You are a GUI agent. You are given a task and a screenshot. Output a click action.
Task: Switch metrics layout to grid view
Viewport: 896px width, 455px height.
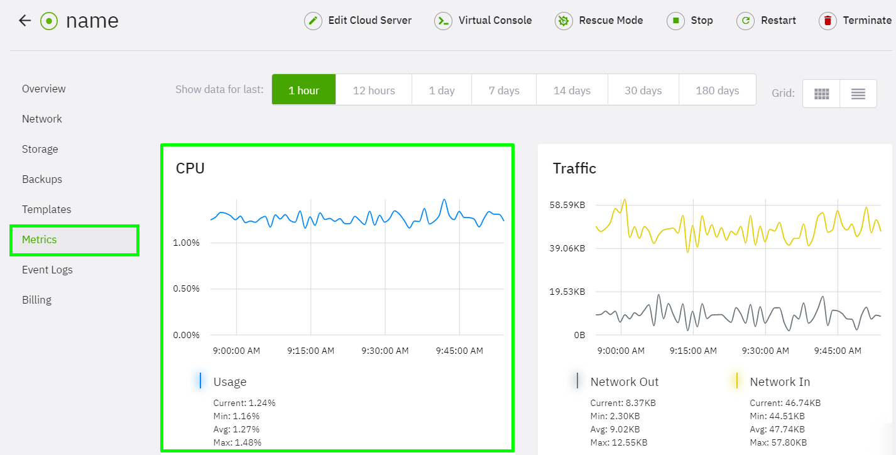pyautogui.click(x=821, y=92)
